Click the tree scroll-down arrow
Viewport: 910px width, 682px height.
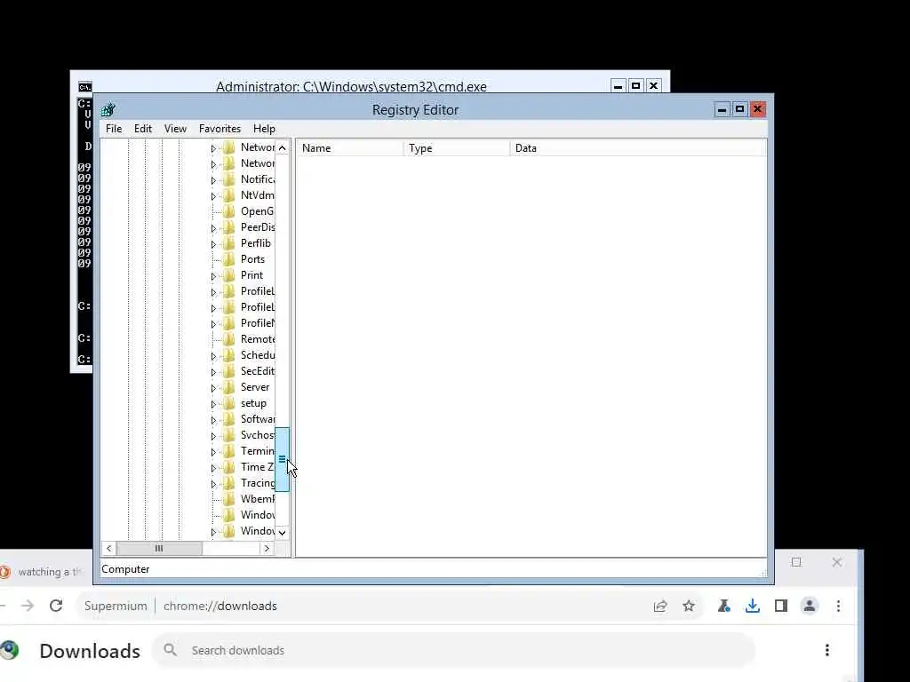(x=282, y=533)
